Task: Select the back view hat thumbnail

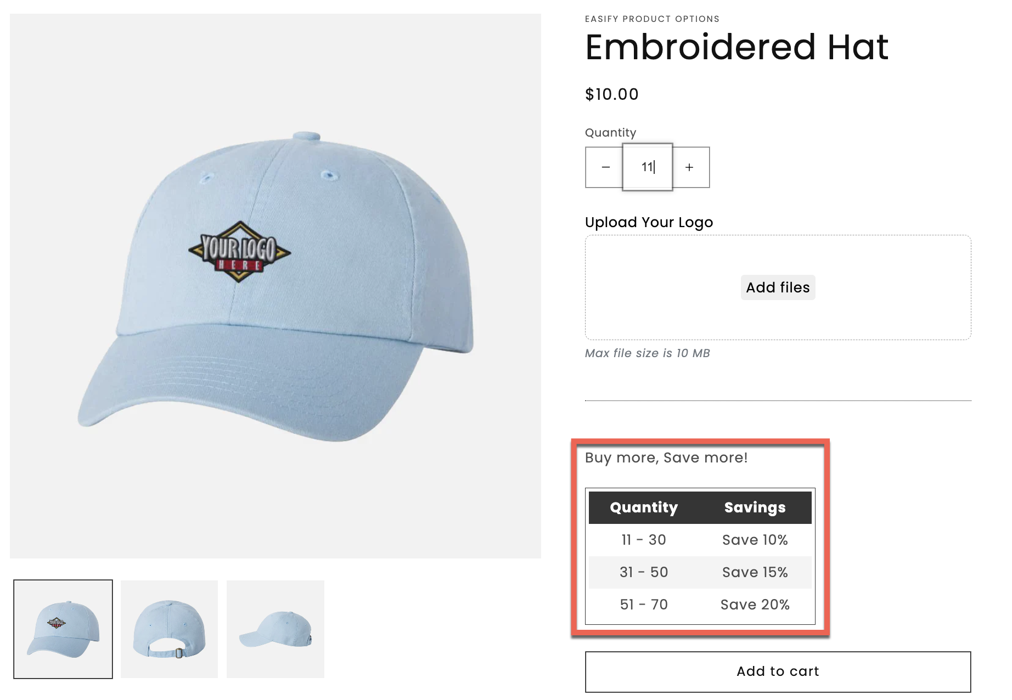Action: 169,629
